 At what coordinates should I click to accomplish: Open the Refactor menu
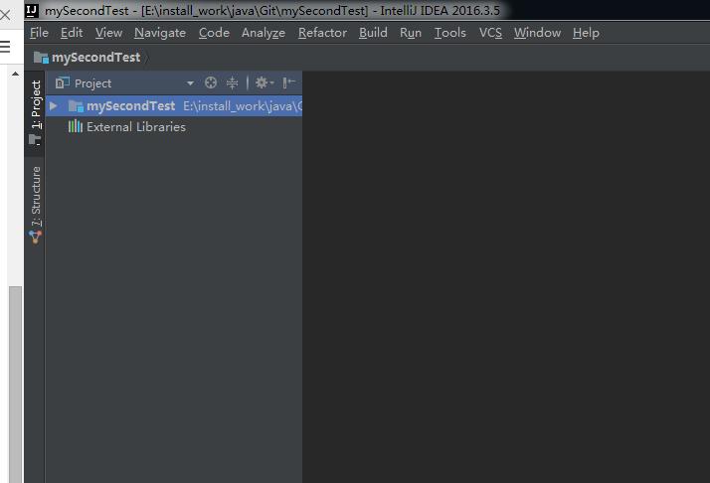(x=322, y=33)
